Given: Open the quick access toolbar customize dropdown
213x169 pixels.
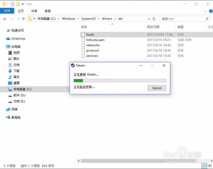Looking at the screenshot, I should tap(23, 4).
